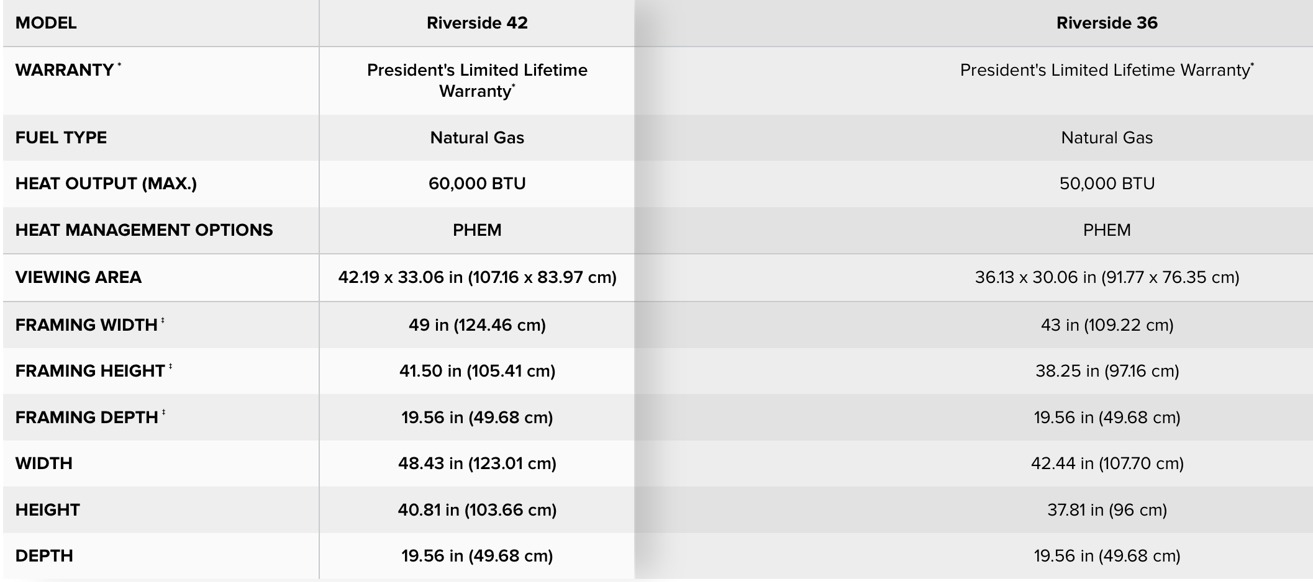Open Riverside 36 President's Limited Lifetime Warranty
1313x582 pixels.
click(1106, 70)
